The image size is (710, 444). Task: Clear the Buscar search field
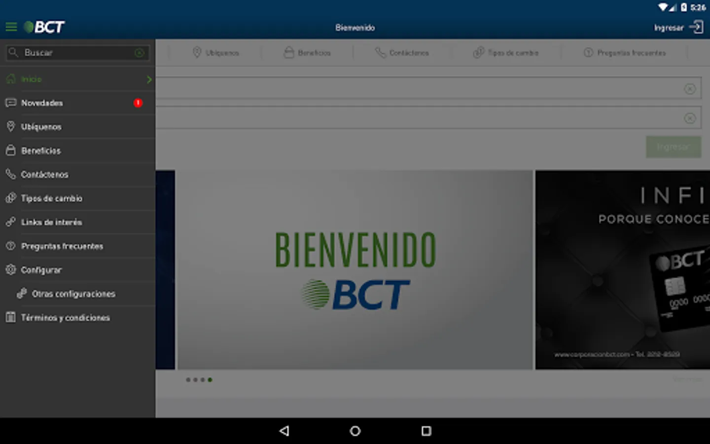pyautogui.click(x=140, y=53)
